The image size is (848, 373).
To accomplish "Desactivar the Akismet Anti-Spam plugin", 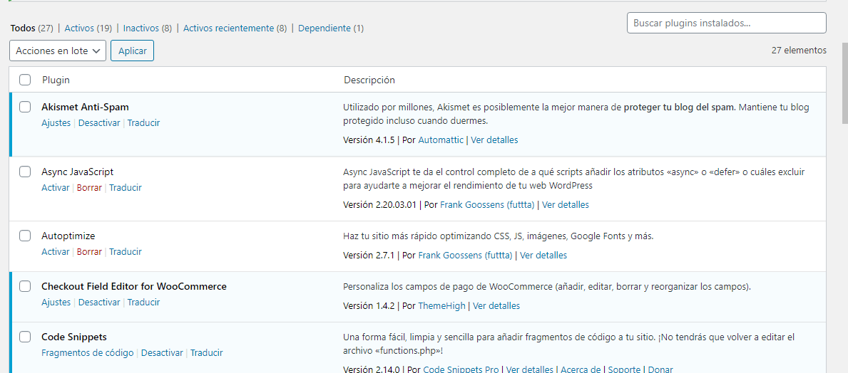I will (99, 122).
